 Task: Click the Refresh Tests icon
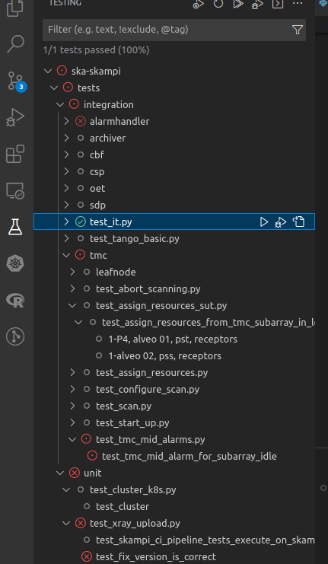coord(218,4)
